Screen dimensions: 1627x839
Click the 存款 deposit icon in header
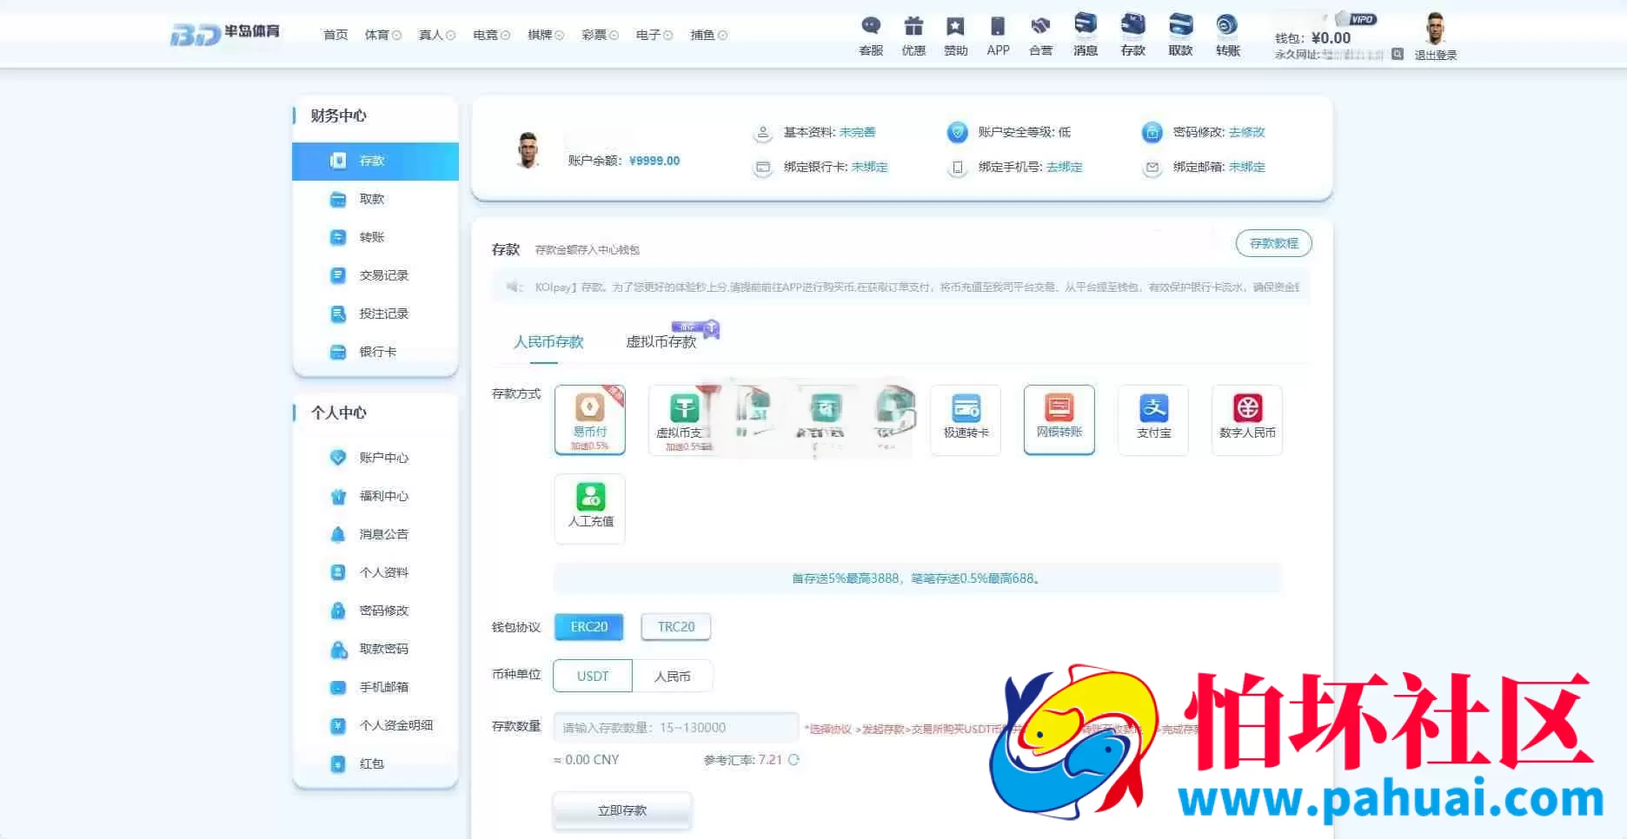pos(1133,35)
